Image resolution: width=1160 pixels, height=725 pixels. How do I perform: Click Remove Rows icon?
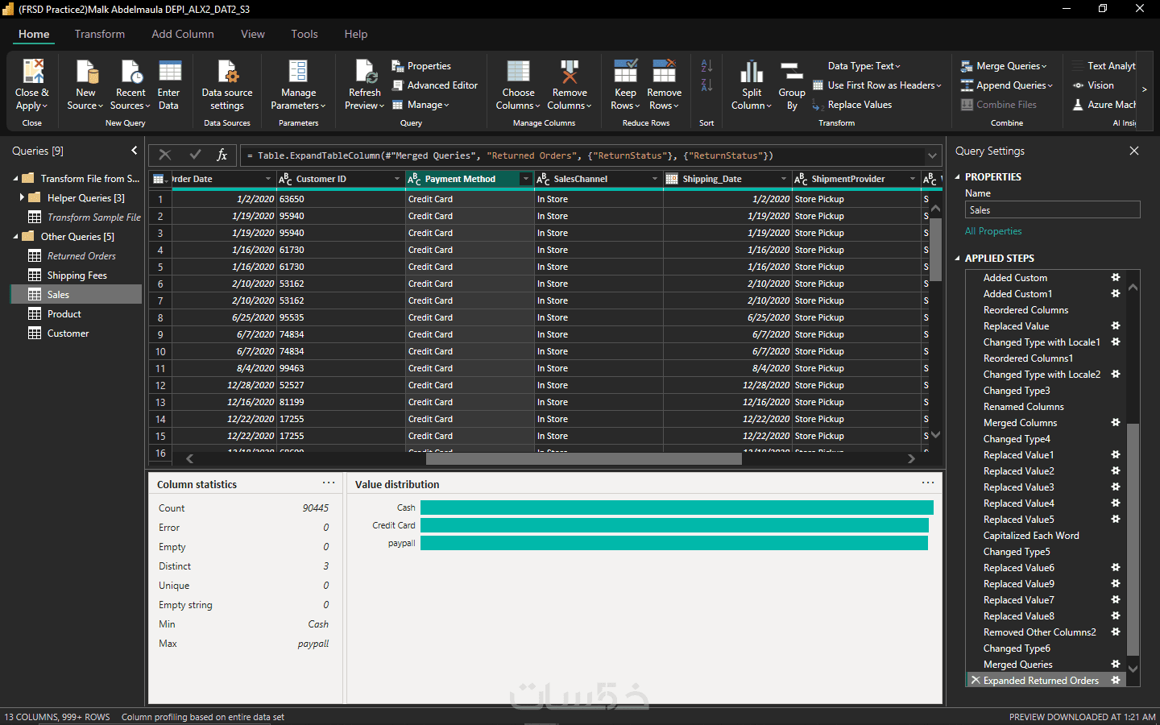tap(664, 72)
